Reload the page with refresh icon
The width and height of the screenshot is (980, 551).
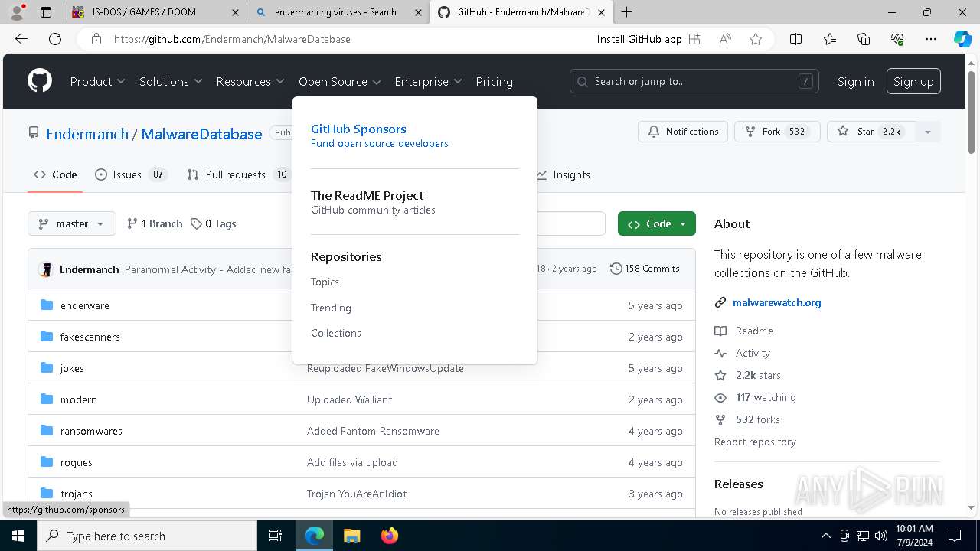coord(55,39)
